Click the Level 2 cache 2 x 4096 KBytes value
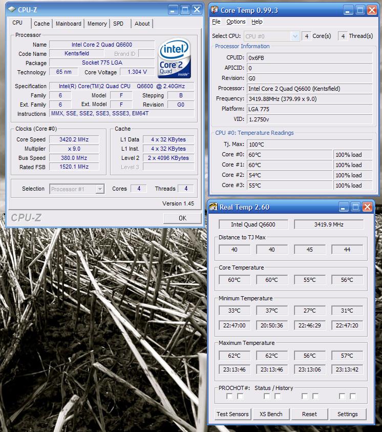The height and width of the screenshot is (432, 382). 168,158
